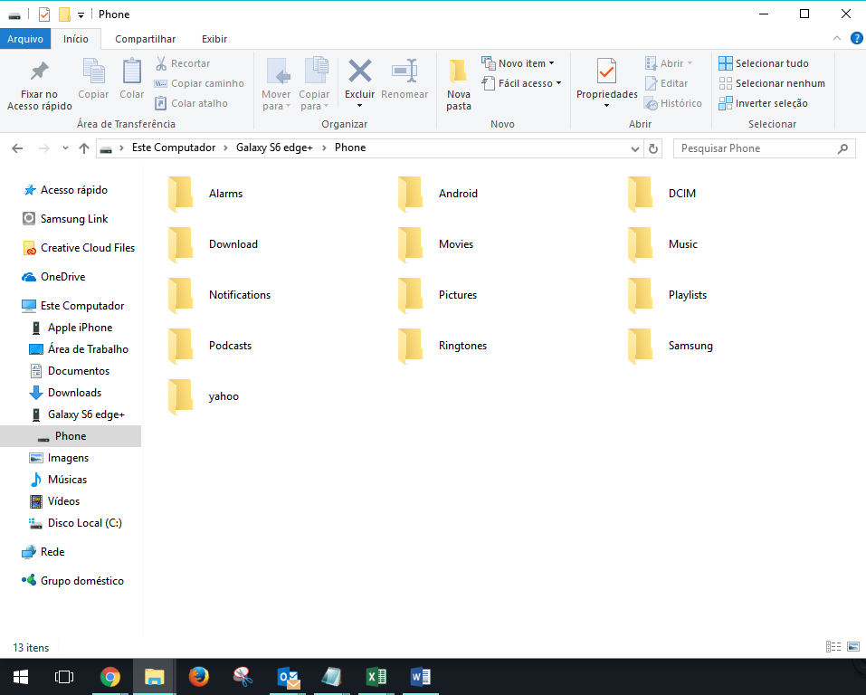Open Firefox from the taskbar
Screen dimensions: 866x695
(199, 677)
